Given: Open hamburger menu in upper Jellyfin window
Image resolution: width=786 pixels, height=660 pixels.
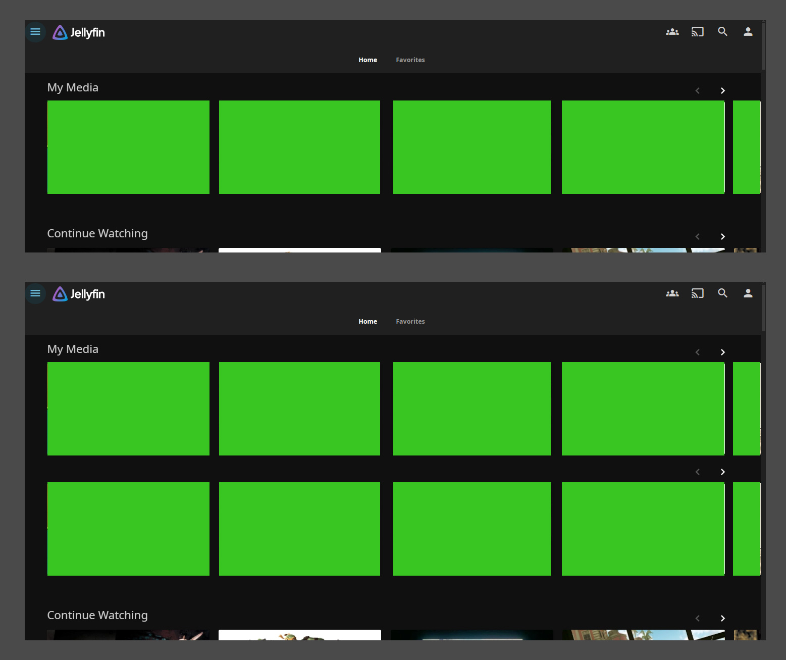Looking at the screenshot, I should tap(35, 32).
